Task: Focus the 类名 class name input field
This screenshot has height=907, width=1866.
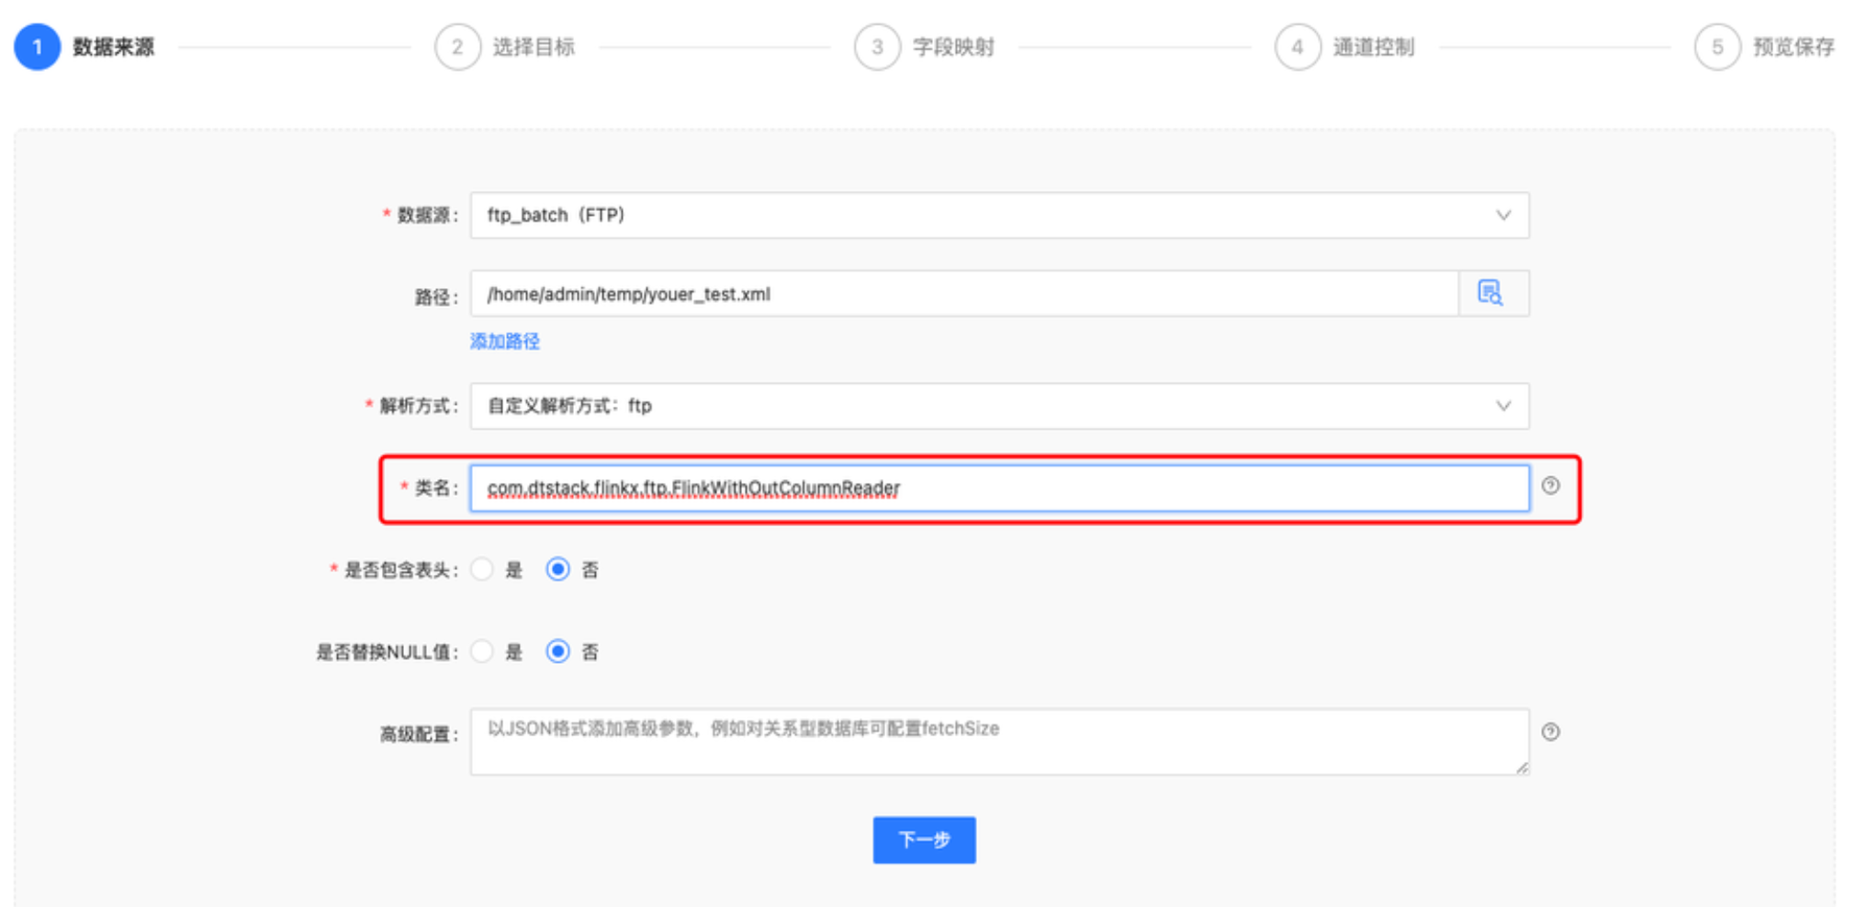Action: 999,488
